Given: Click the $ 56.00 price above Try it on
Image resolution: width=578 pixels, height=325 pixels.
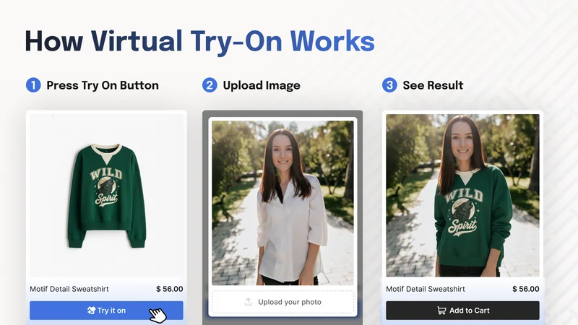Looking at the screenshot, I should click(170, 289).
